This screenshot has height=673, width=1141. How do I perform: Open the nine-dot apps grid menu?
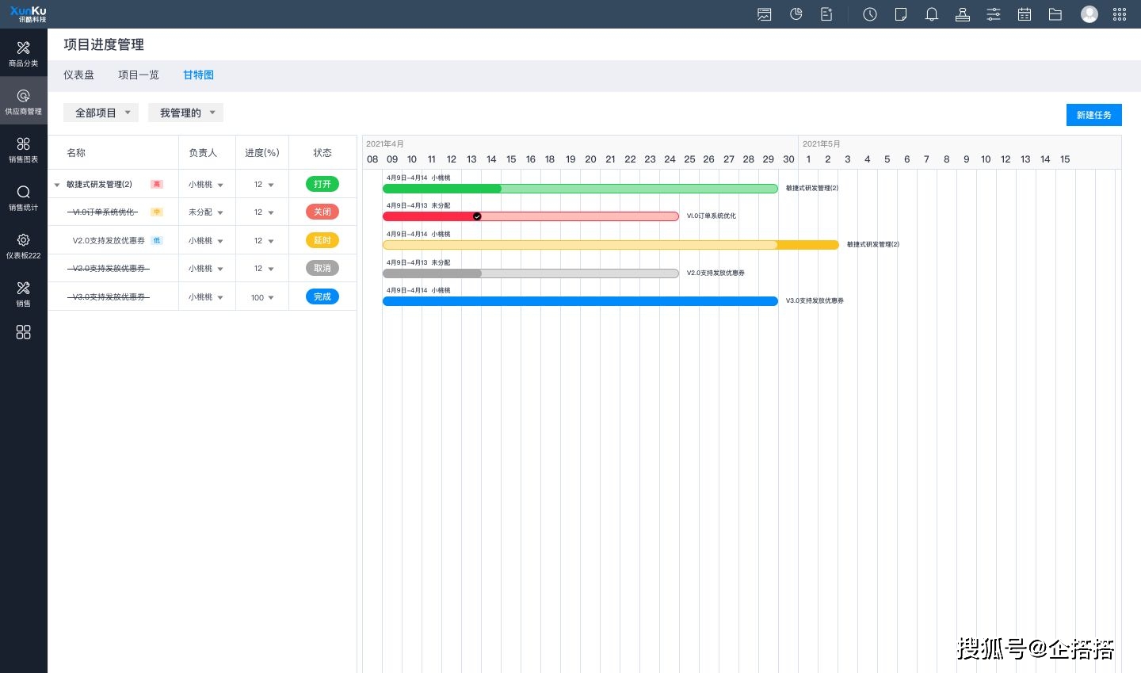(x=1120, y=14)
